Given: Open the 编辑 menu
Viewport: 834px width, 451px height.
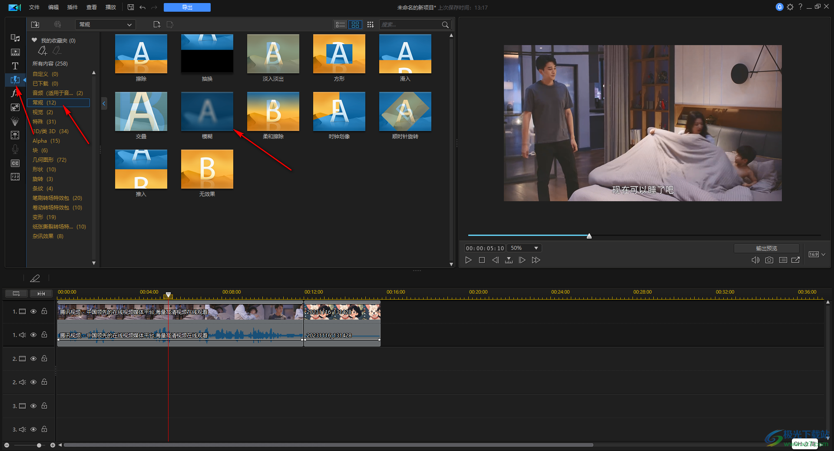Looking at the screenshot, I should click(53, 7).
